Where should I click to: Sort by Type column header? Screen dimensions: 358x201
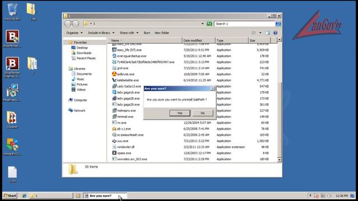[x=232, y=41]
